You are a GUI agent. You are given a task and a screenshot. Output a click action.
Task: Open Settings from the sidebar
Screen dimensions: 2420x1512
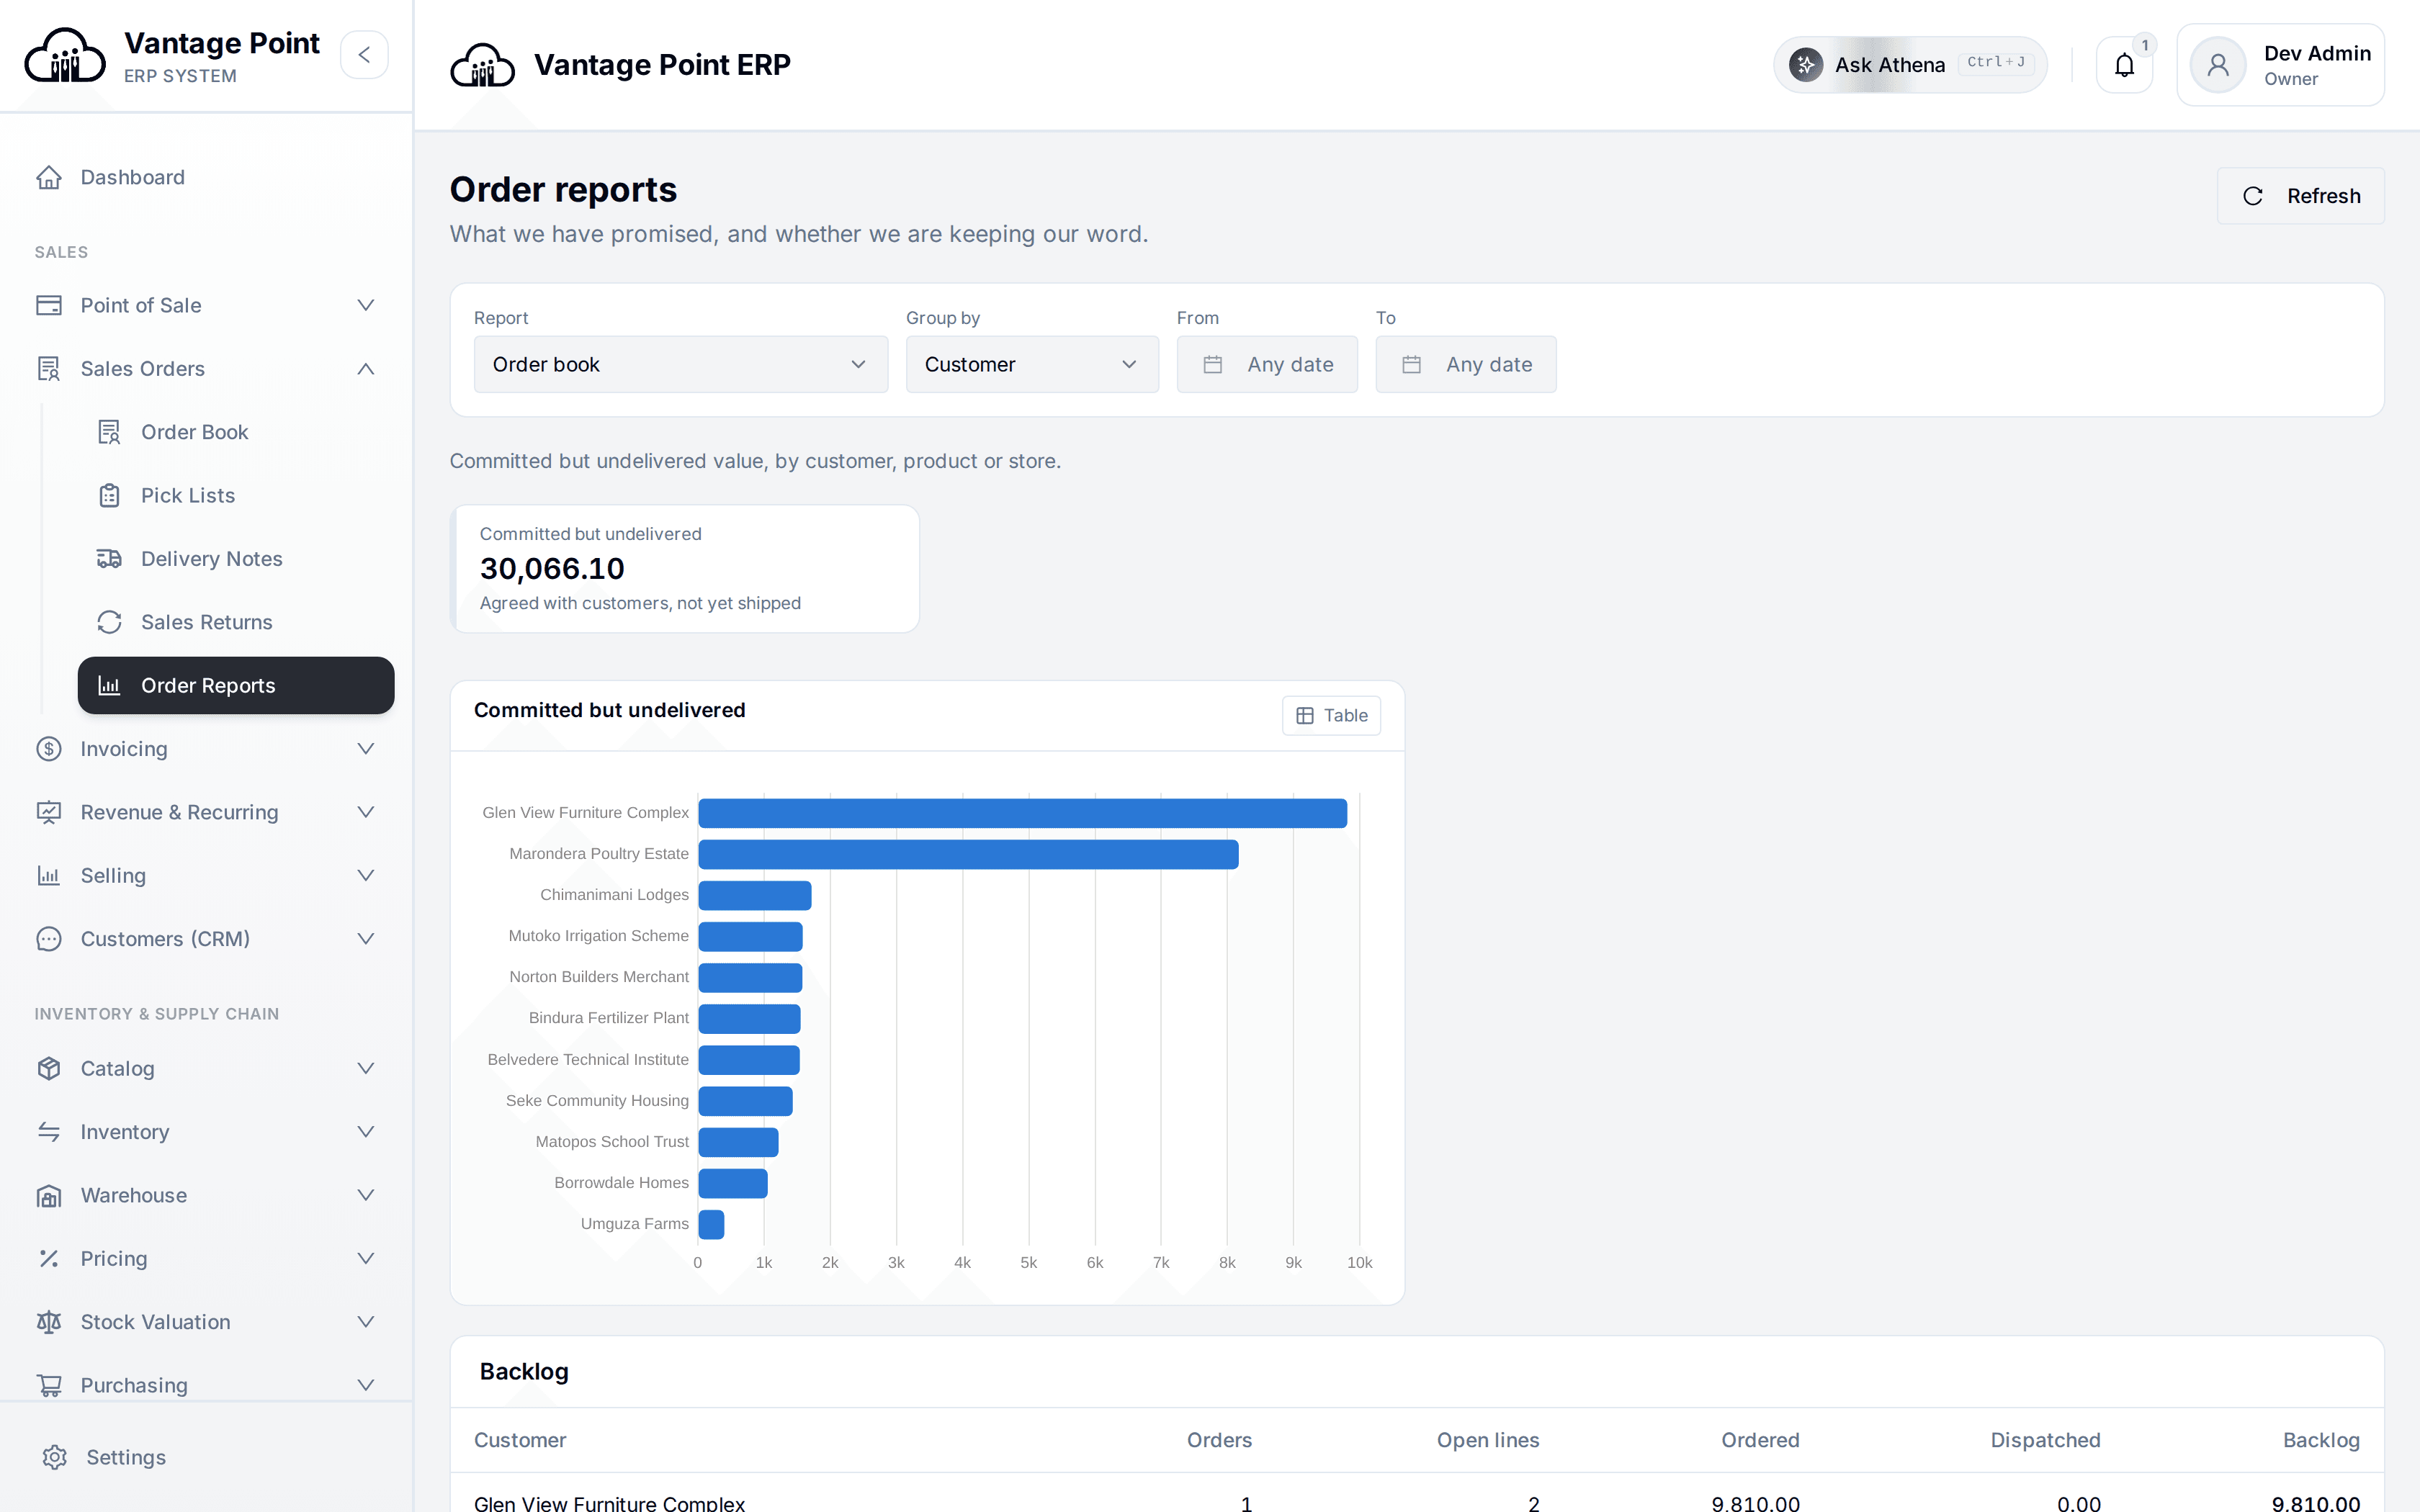207,1457
